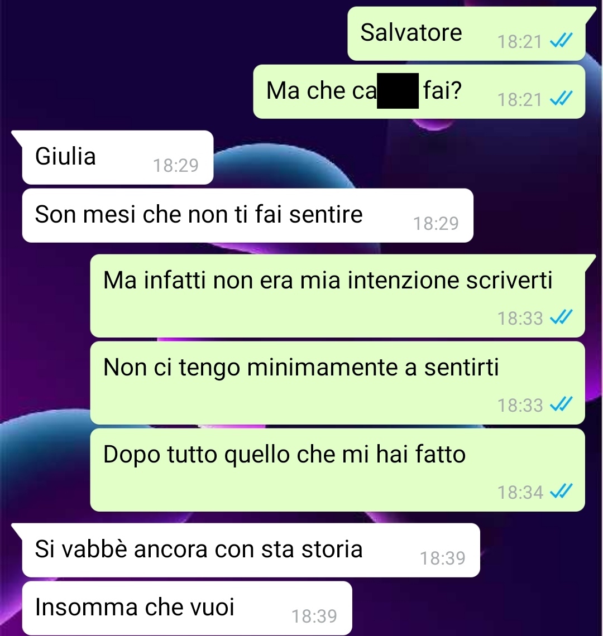The image size is (603, 636).
Task: Select the message "Si vabbè ancora con sta storia"
Action: pos(251,551)
